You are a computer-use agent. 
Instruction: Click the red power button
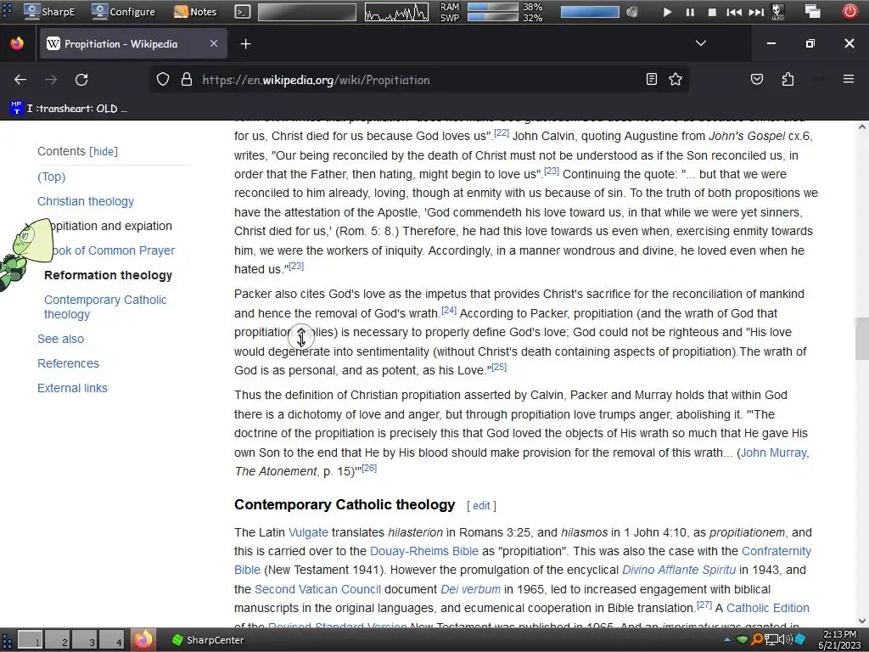(x=849, y=11)
